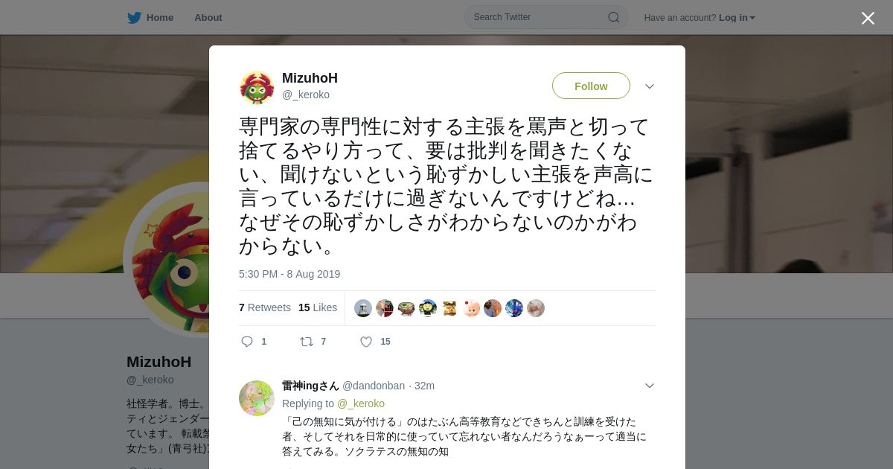Click the first liker avatar in row
The height and width of the screenshot is (469, 893).
tap(363, 308)
